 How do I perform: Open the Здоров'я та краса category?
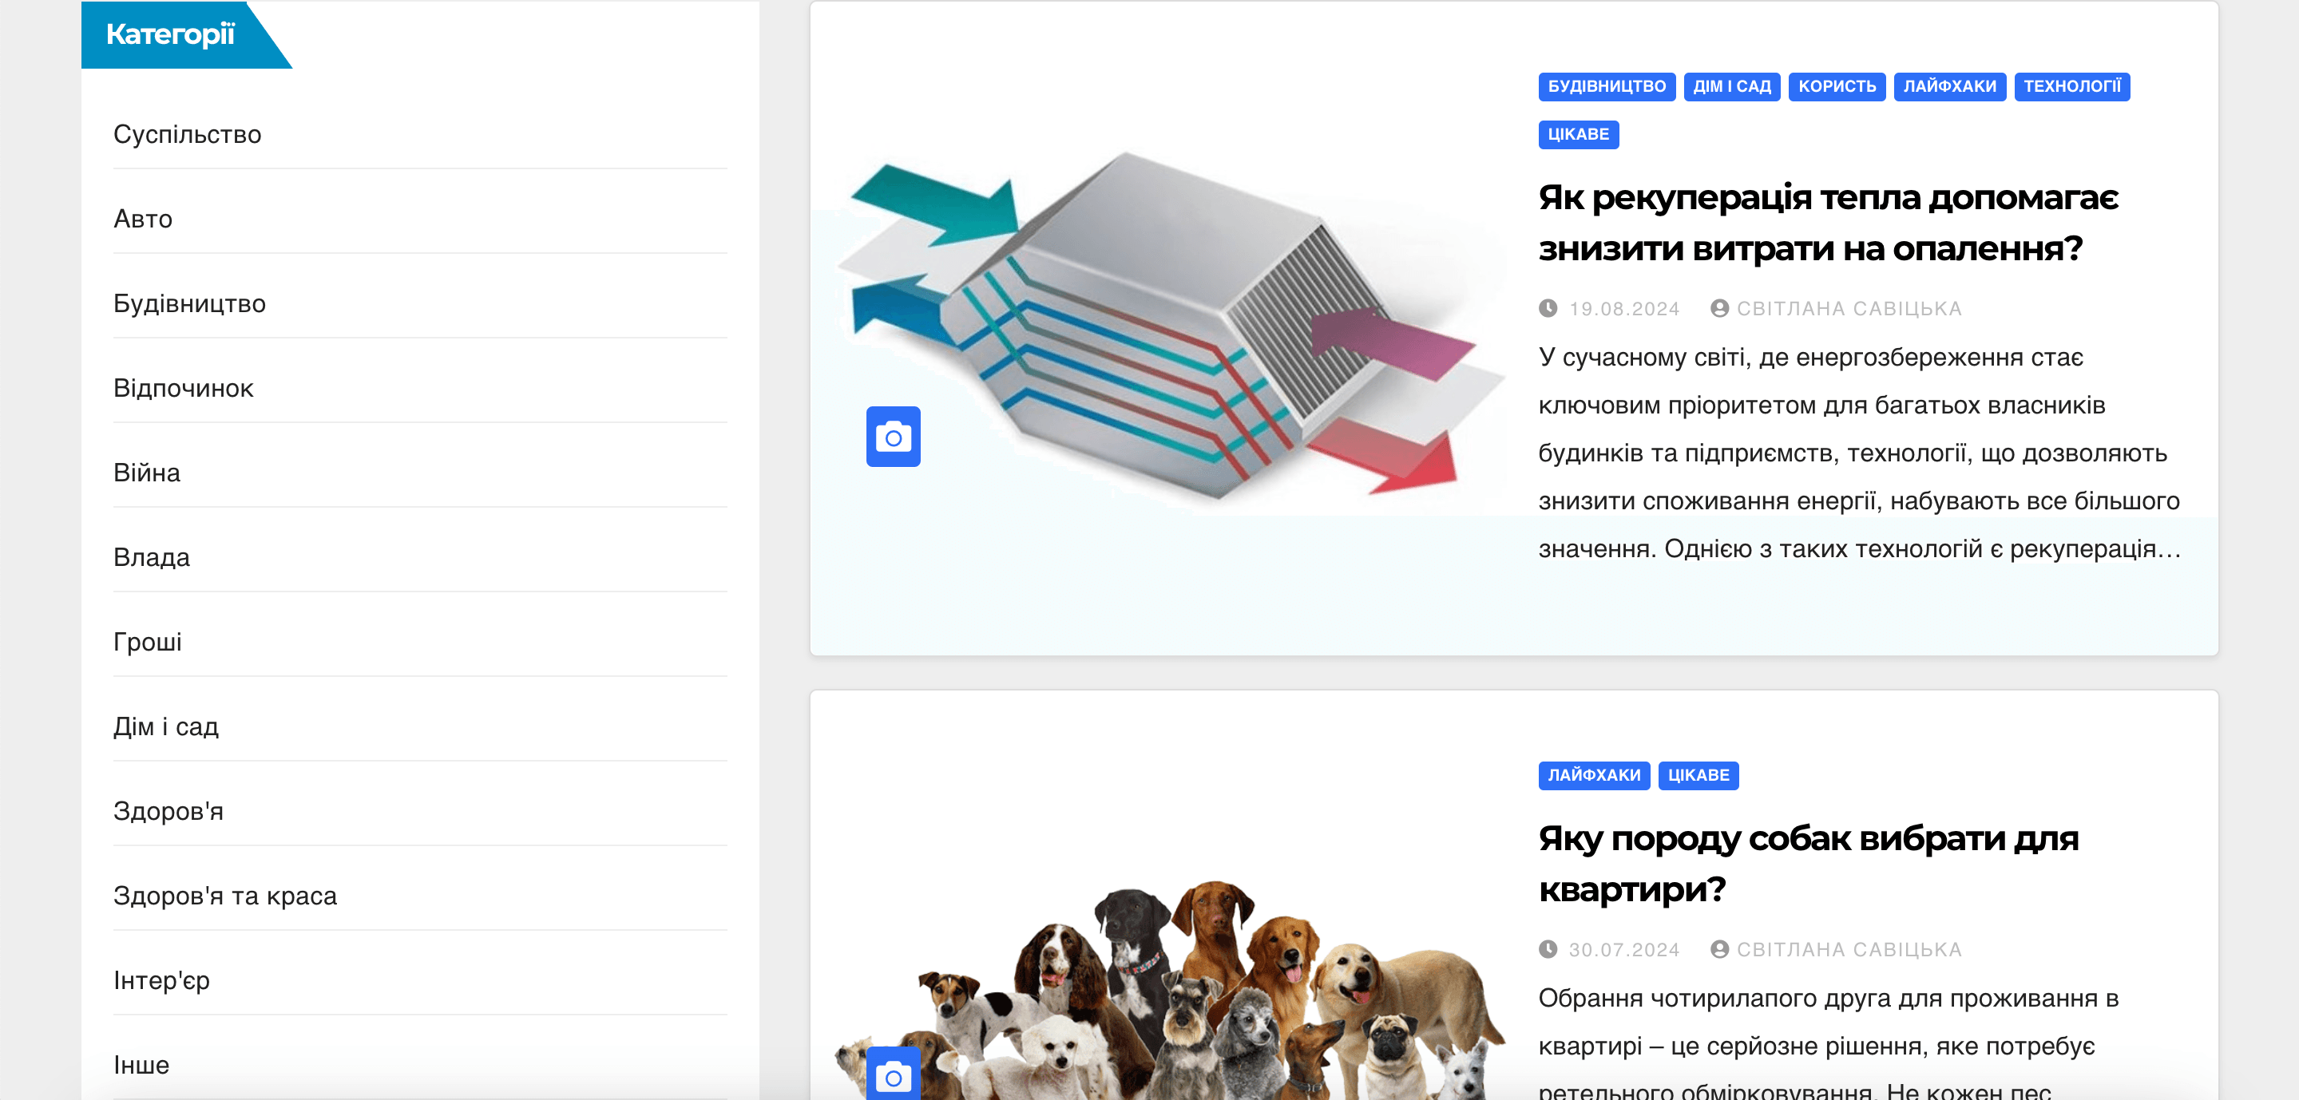(x=225, y=896)
